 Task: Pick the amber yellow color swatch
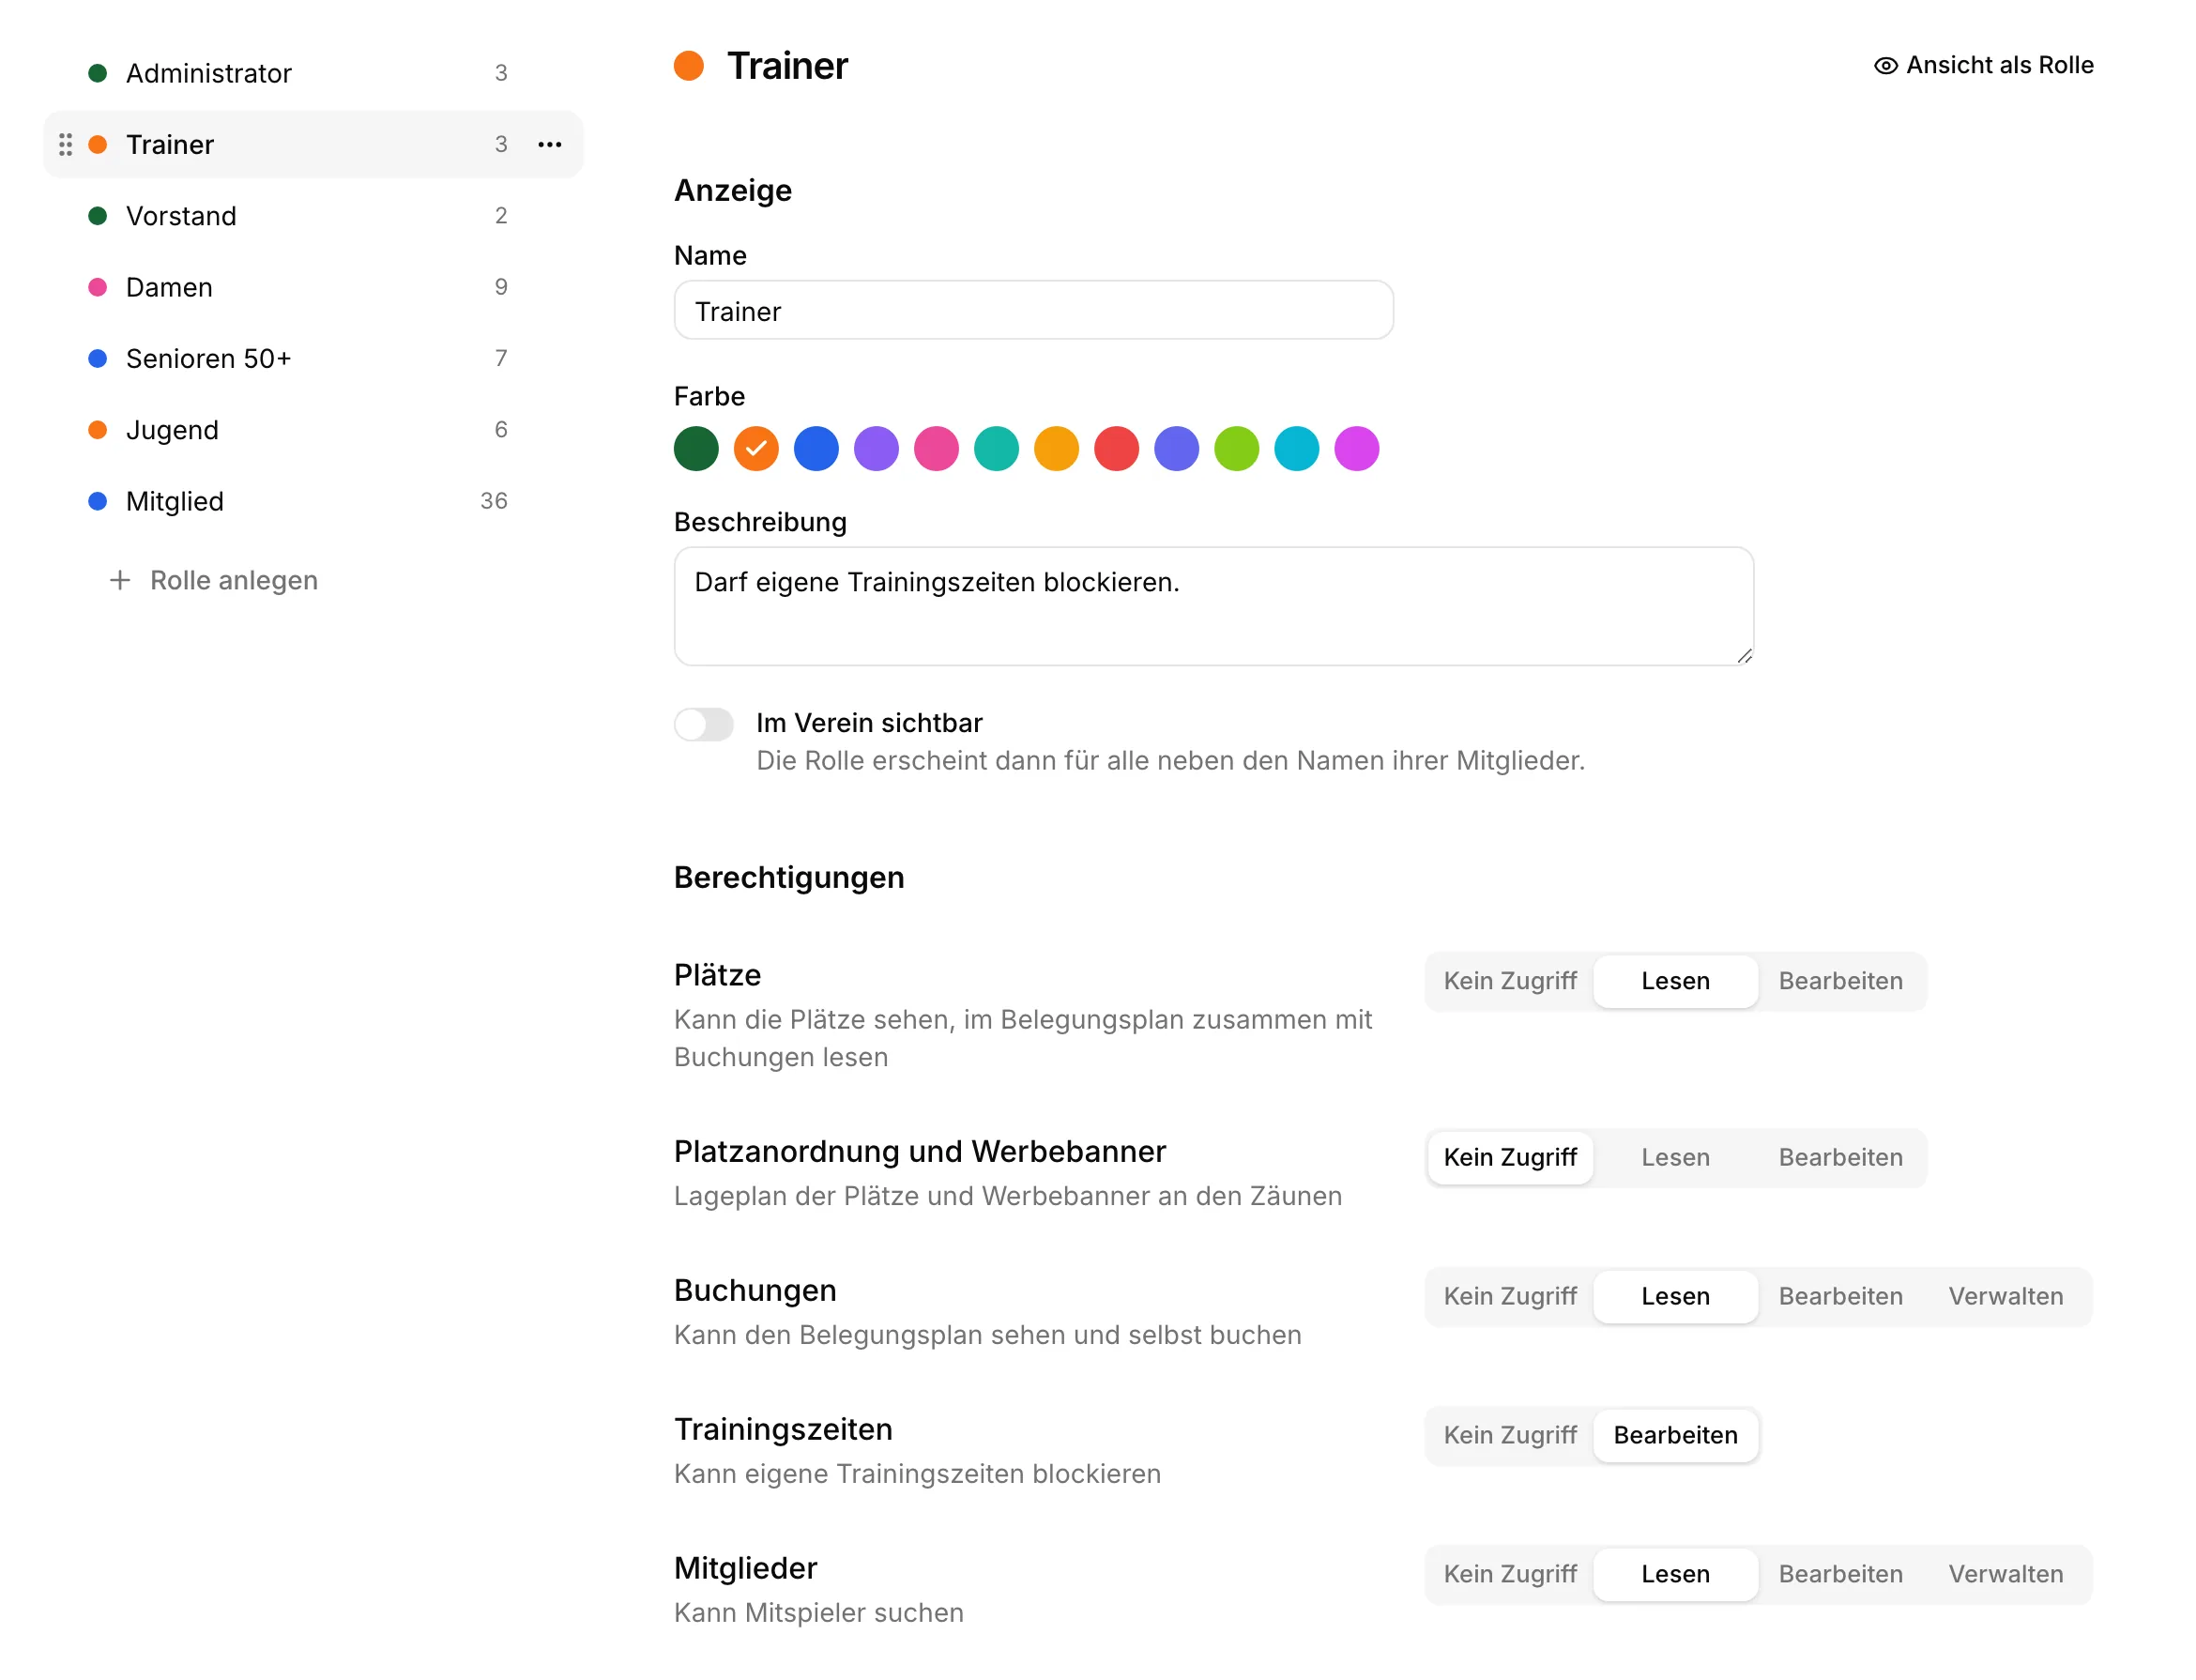tap(1056, 448)
